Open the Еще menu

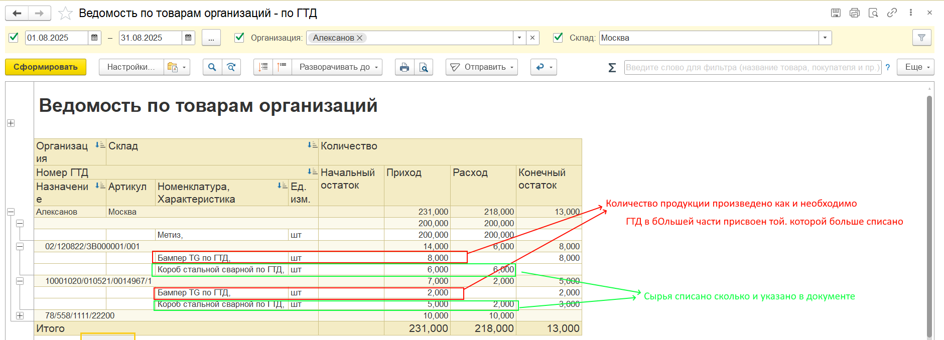(x=918, y=67)
